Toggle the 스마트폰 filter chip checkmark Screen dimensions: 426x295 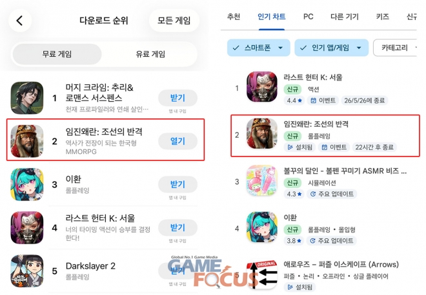point(236,48)
